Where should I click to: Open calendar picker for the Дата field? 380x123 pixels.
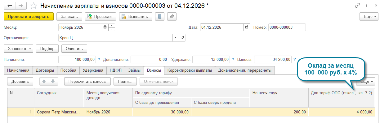pos(247,27)
